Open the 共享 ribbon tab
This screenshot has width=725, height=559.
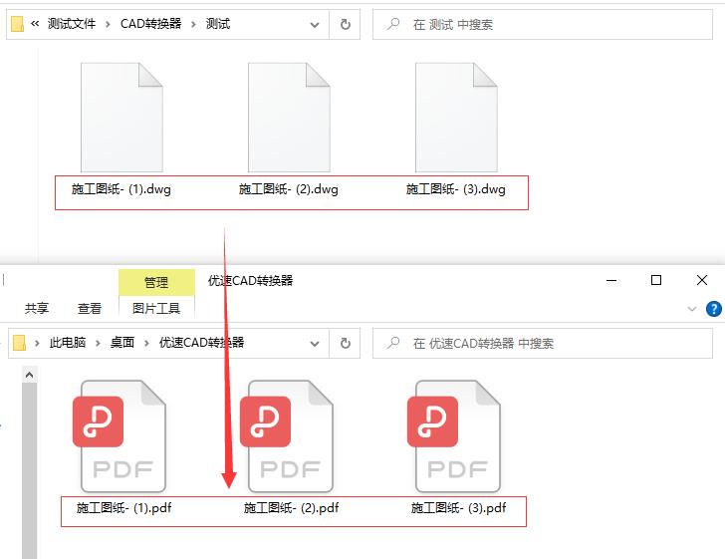tap(37, 308)
